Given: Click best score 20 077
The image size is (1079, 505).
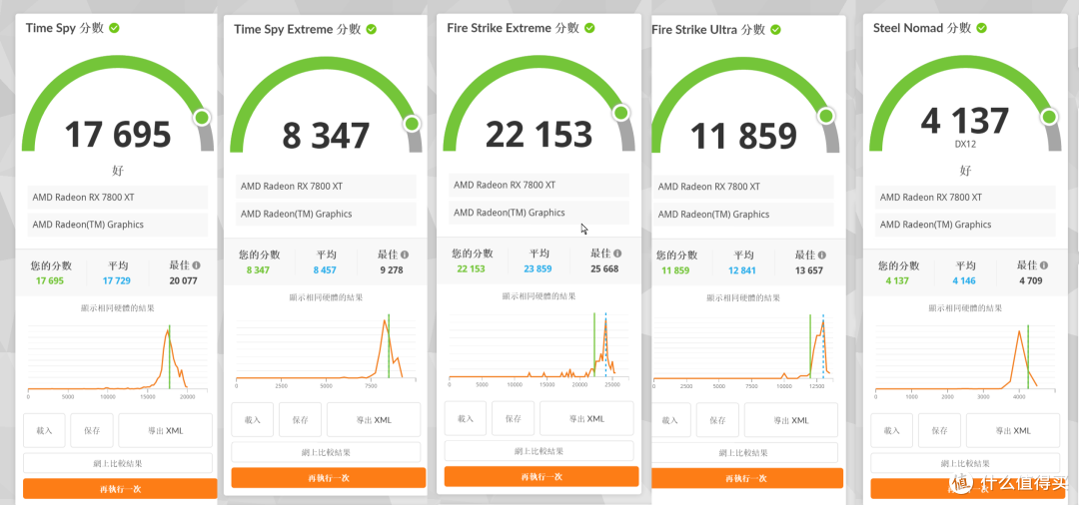Looking at the screenshot, I should (x=183, y=280).
